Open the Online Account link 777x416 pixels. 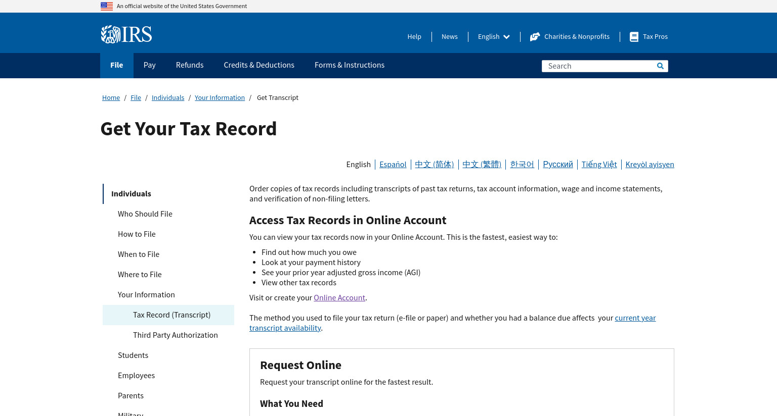coord(339,298)
